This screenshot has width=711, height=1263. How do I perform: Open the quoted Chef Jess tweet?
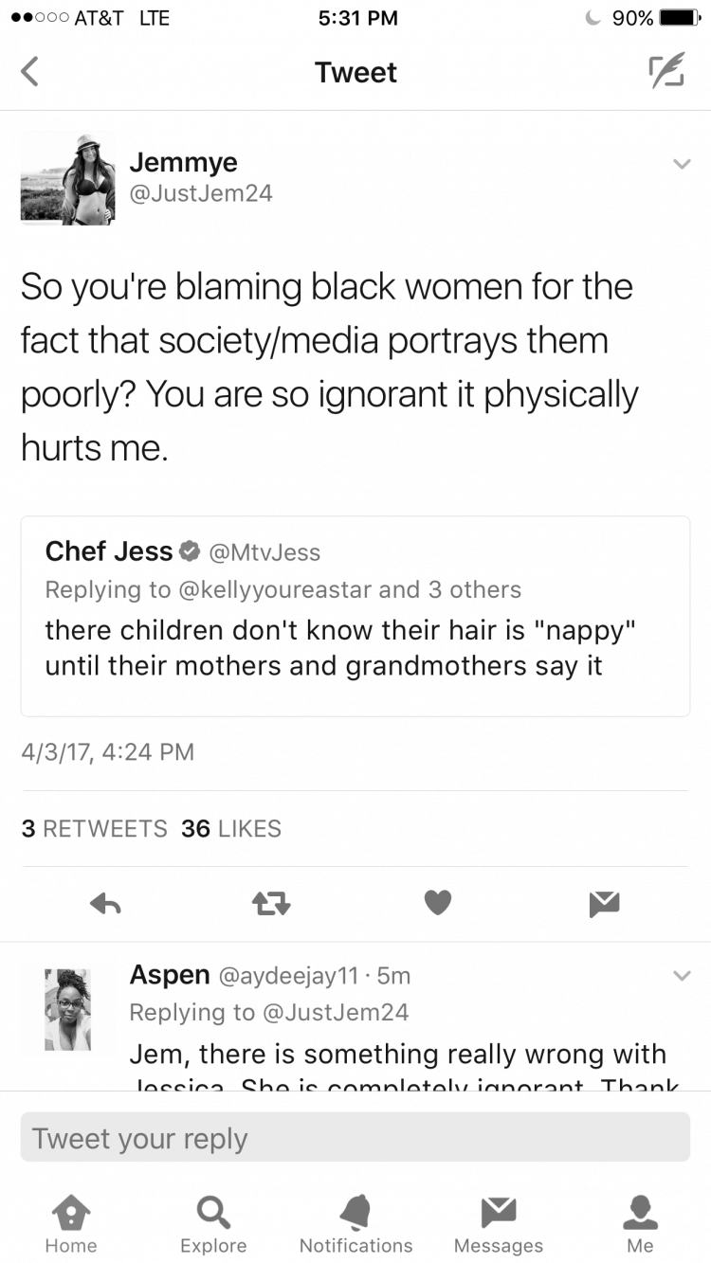pyautogui.click(x=355, y=616)
